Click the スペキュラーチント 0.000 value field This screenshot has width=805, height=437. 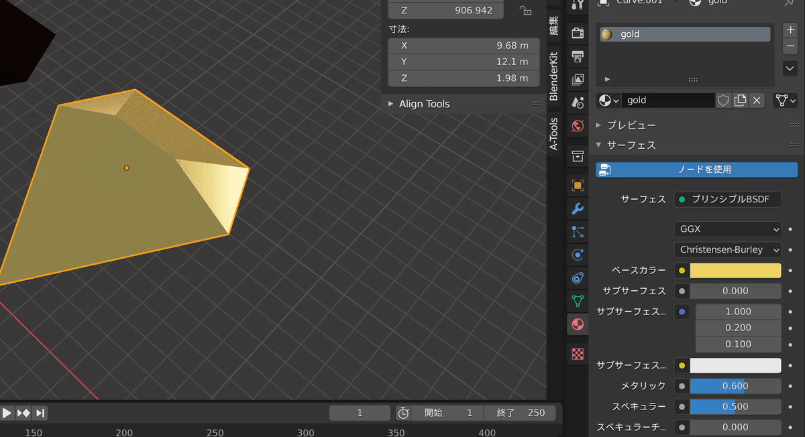point(735,427)
